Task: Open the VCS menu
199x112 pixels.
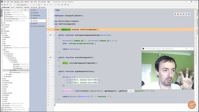Action: tap(39, 2)
